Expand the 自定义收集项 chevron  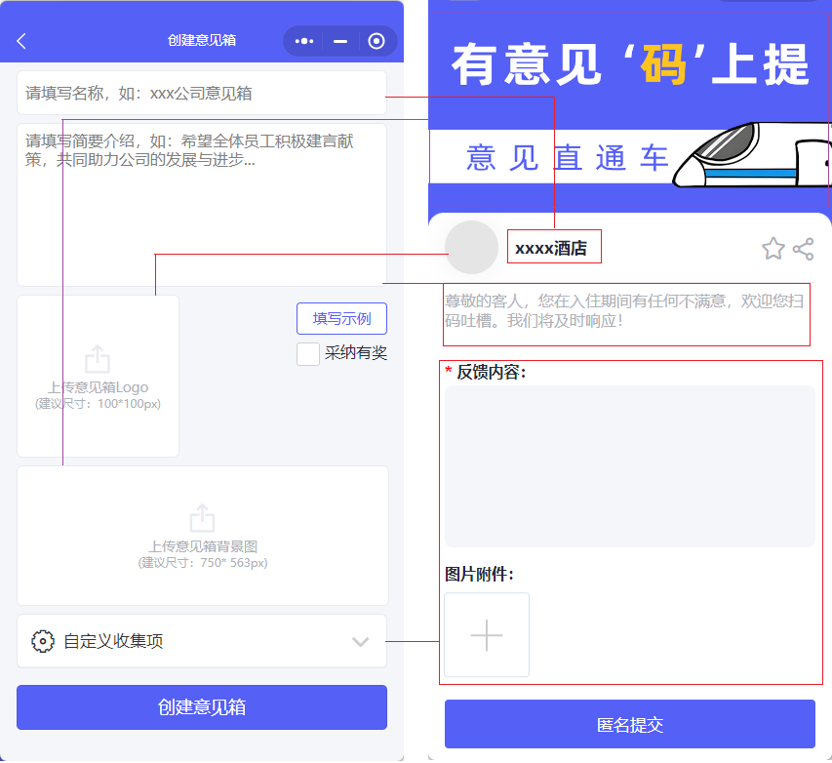pyautogui.click(x=360, y=641)
